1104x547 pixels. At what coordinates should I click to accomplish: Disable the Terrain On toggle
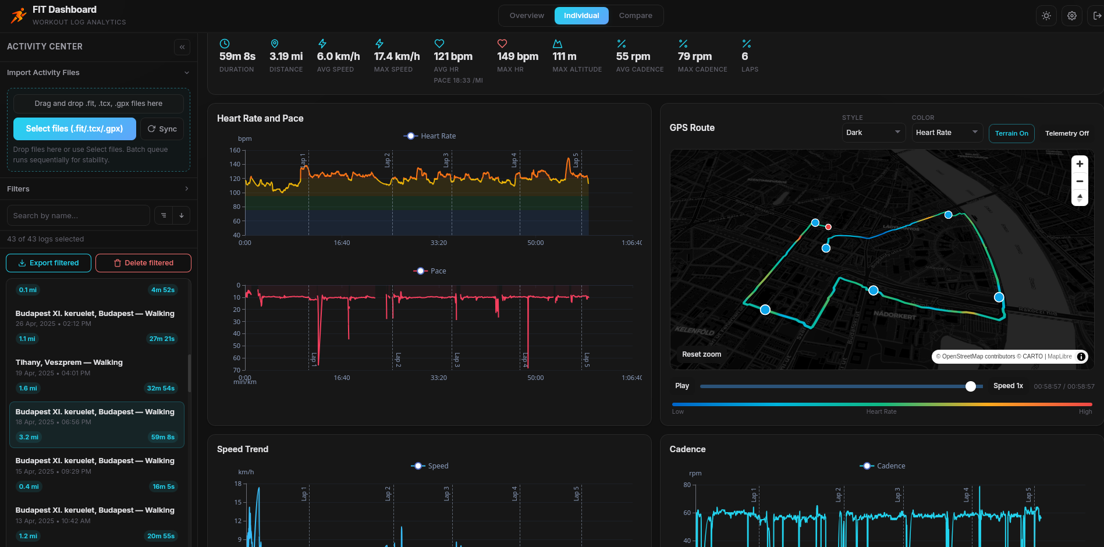(x=1011, y=133)
